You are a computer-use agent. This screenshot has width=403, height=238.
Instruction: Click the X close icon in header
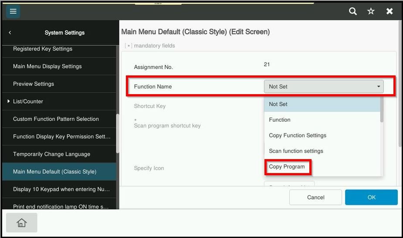389,11
